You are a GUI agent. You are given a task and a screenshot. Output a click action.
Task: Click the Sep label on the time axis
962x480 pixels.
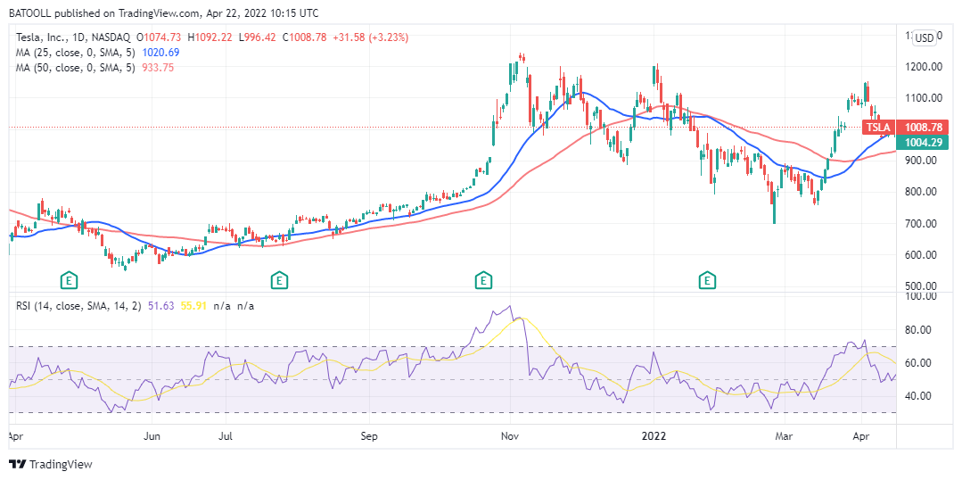coord(368,437)
